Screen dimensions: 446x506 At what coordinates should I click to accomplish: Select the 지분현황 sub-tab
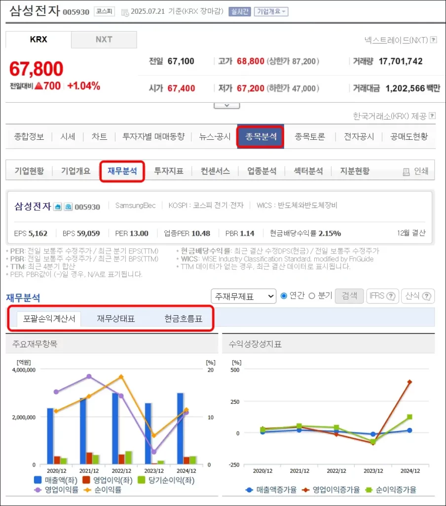[x=355, y=170]
